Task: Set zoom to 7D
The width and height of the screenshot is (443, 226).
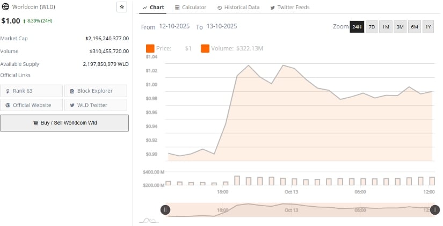Action: pos(372,27)
